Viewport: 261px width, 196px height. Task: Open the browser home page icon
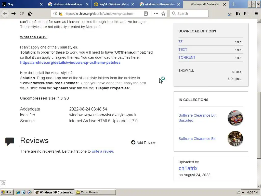(30, 14)
